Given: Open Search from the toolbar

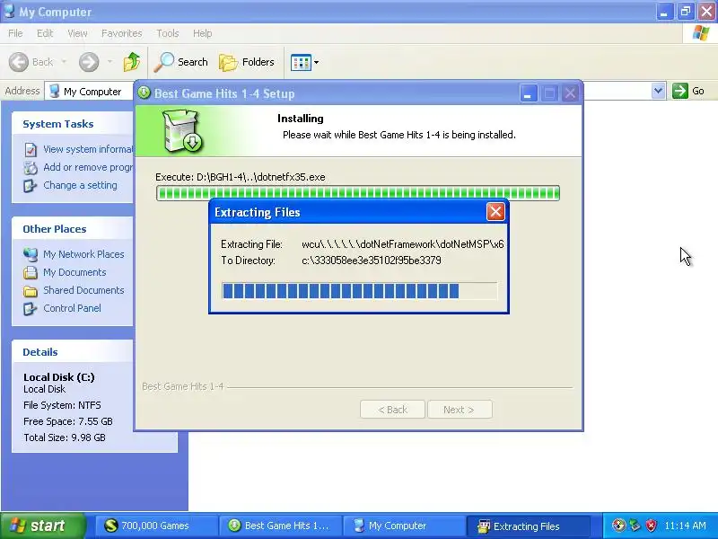Looking at the screenshot, I should click(181, 62).
